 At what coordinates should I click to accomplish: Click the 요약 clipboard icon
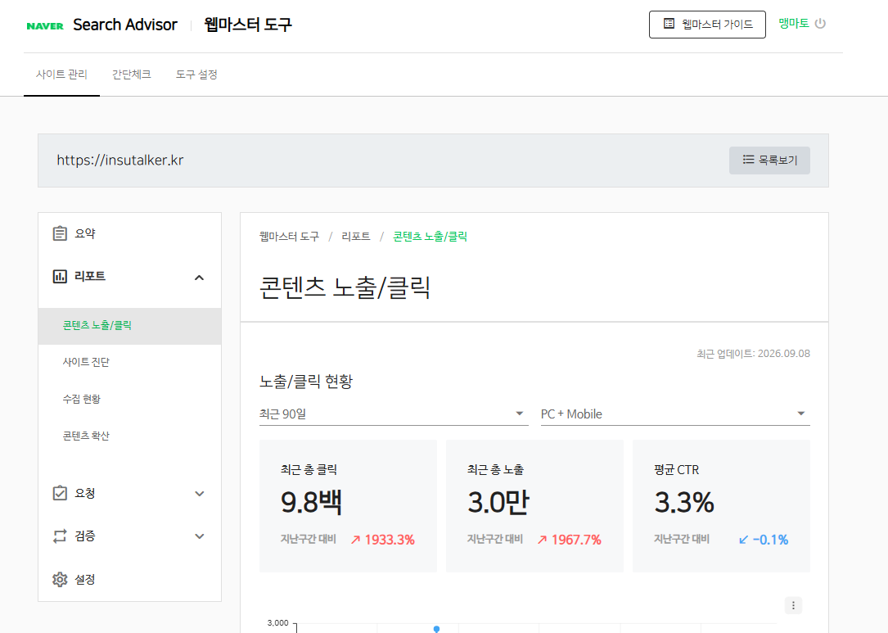60,233
